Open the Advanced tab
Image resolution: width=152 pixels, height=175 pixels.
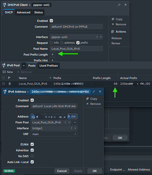[24, 12]
